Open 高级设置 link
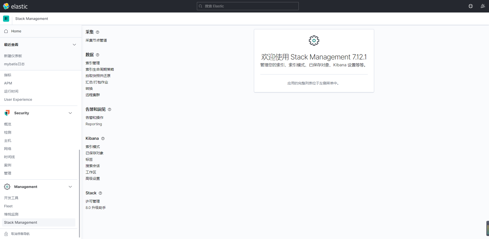 pyautogui.click(x=93, y=179)
